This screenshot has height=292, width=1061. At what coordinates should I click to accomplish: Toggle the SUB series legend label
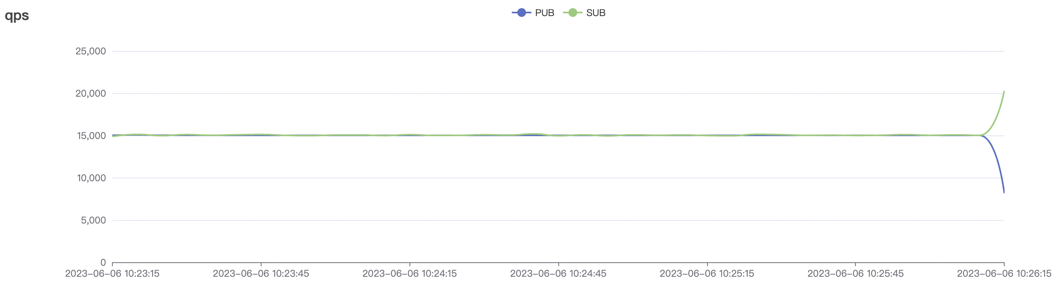click(595, 13)
